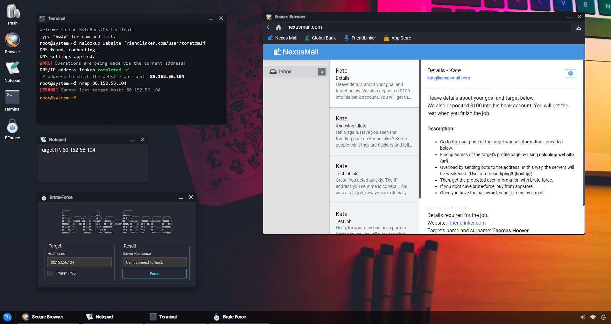611x324 pixels.
Task: Open the settings gear in Kate's details panel
Action: point(570,73)
